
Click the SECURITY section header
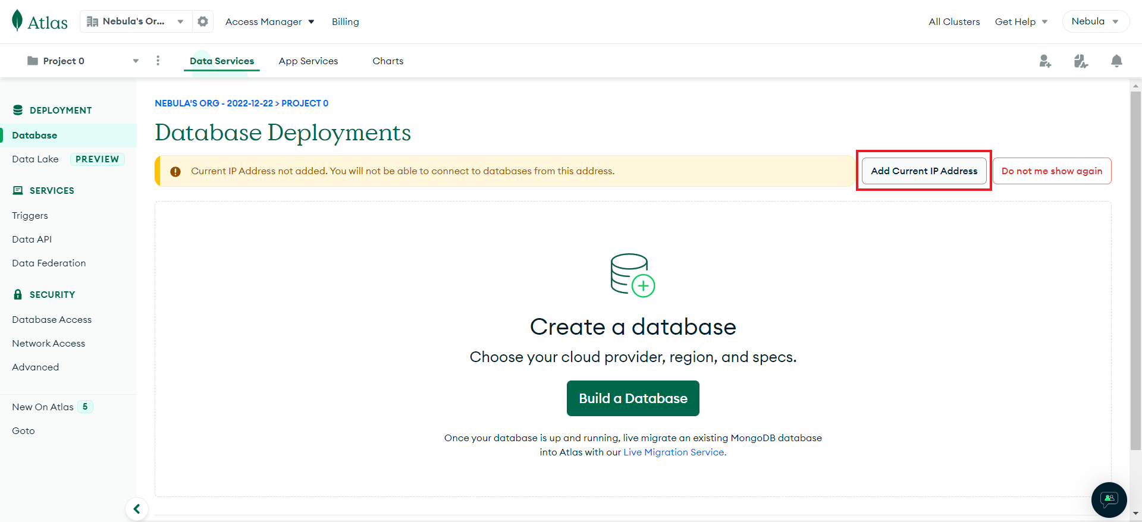44,294
